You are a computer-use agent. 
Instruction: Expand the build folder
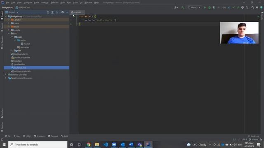(x=9, y=26)
